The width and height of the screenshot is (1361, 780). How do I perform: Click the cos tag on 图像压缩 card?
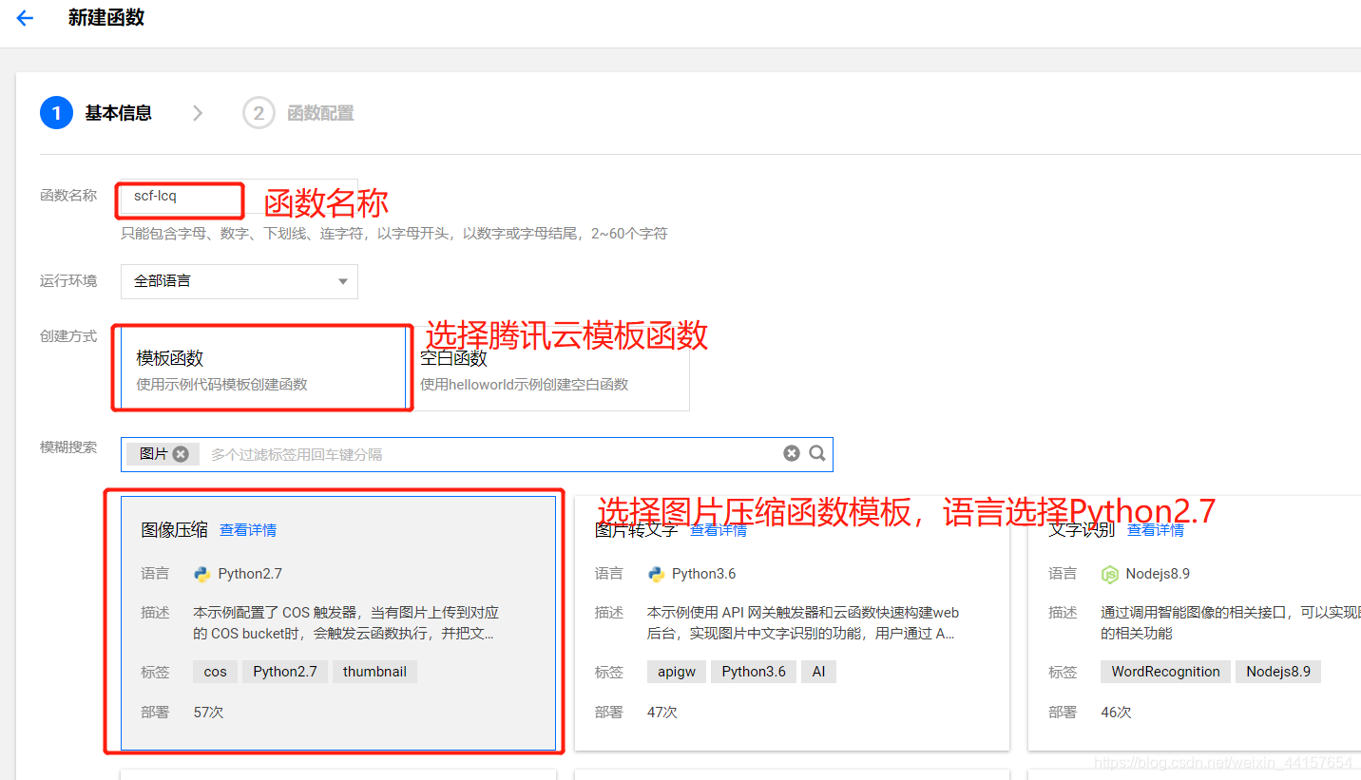tap(215, 671)
